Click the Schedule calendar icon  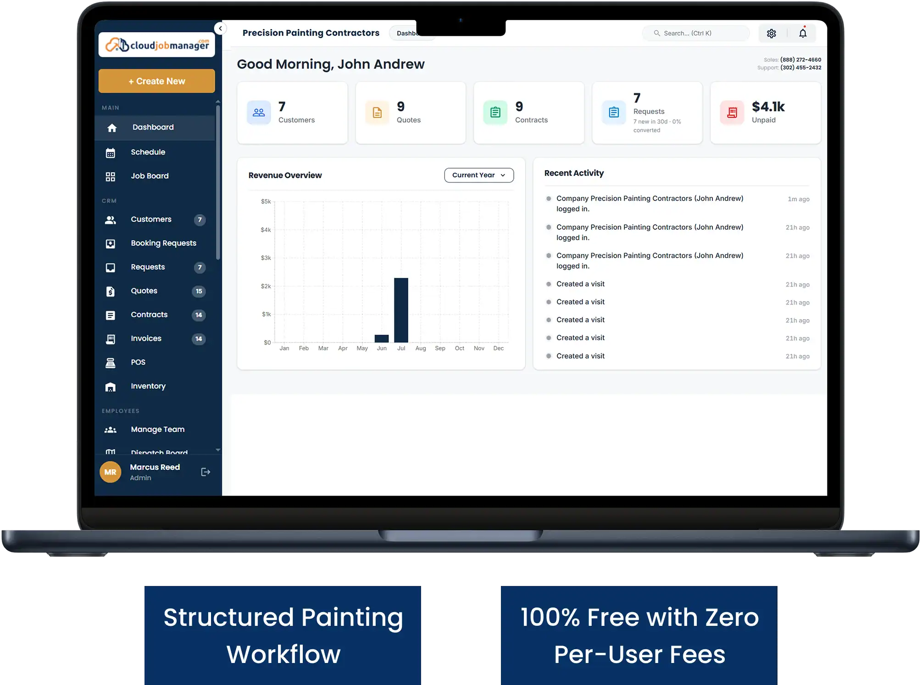click(x=111, y=153)
